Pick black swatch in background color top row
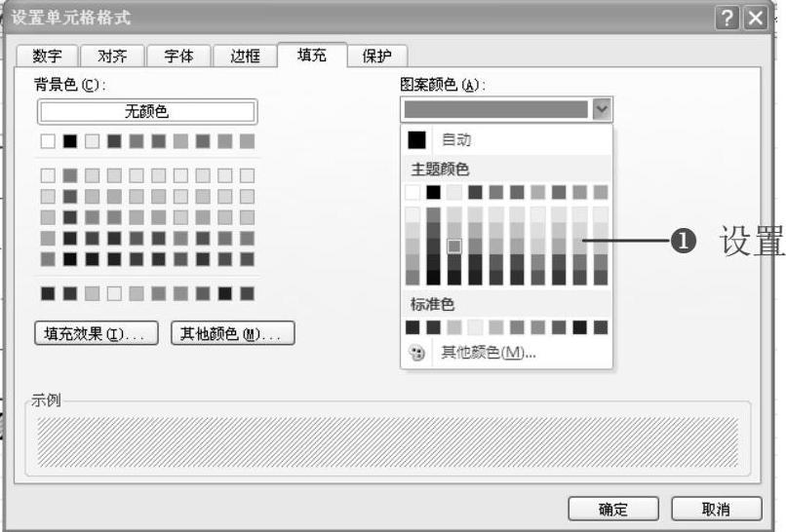 tap(70, 141)
